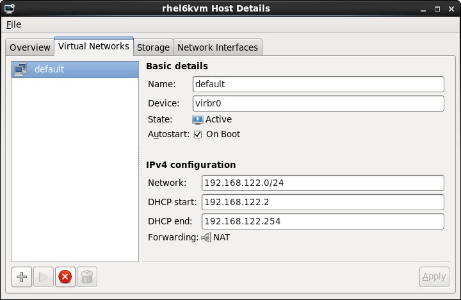The height and width of the screenshot is (300, 461).
Task: Switch to the Overview tab
Action: click(x=29, y=47)
